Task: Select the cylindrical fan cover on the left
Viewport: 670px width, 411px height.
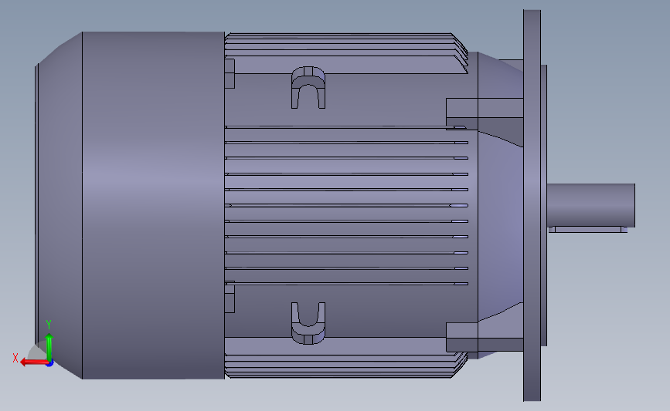Action: click(x=153, y=205)
